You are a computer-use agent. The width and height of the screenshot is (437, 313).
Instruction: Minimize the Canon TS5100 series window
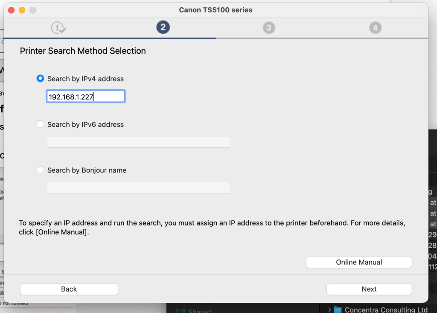click(x=22, y=10)
